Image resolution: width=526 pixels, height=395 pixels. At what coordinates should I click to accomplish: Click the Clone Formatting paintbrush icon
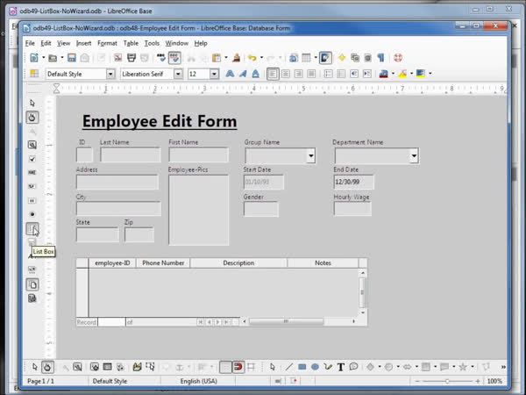tap(237, 58)
